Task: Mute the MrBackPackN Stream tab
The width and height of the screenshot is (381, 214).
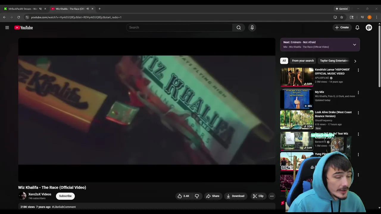Action: 40,9
